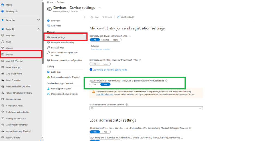Go to Home in the breadcrumb
255x141 pixels.
point(50,2)
